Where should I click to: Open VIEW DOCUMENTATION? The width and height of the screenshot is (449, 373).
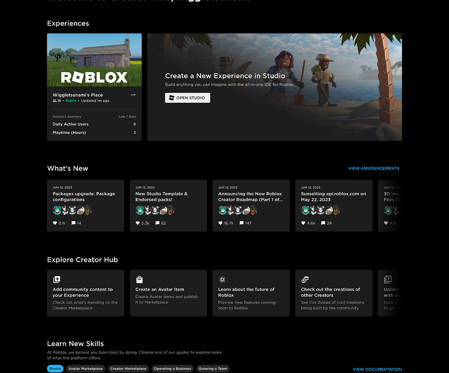[x=377, y=370]
